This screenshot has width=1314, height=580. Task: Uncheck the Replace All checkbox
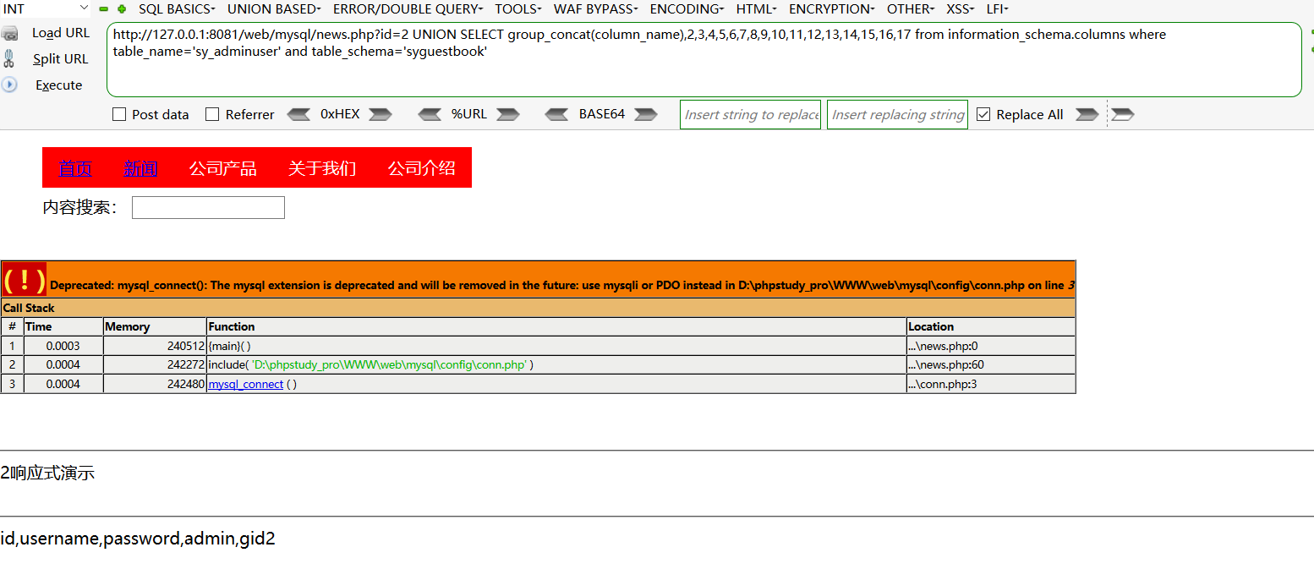[983, 114]
